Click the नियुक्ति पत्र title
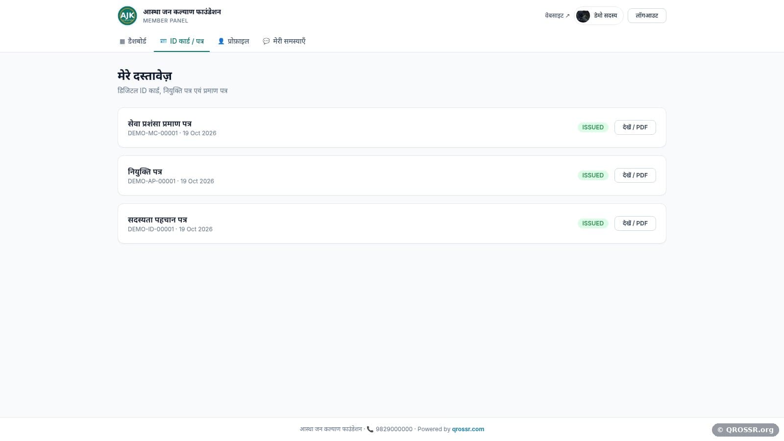The width and height of the screenshot is (784, 441). click(145, 171)
